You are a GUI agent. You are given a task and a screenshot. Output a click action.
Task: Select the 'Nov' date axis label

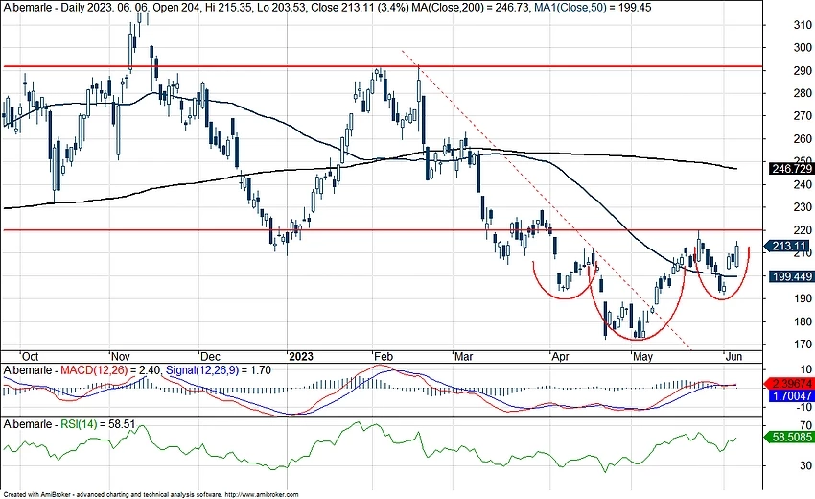pos(121,356)
